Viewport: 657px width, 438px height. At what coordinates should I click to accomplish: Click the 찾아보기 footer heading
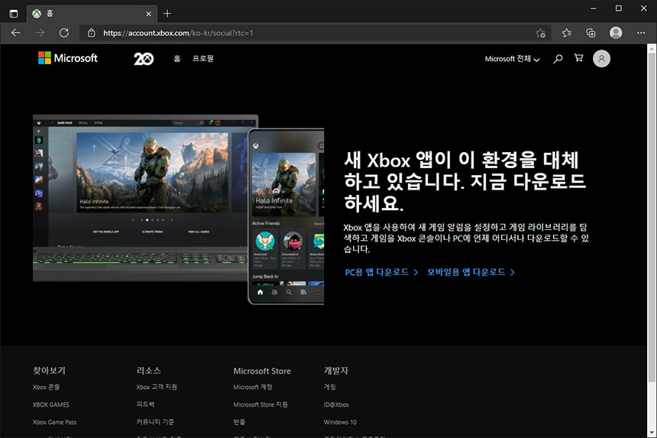[x=49, y=371]
